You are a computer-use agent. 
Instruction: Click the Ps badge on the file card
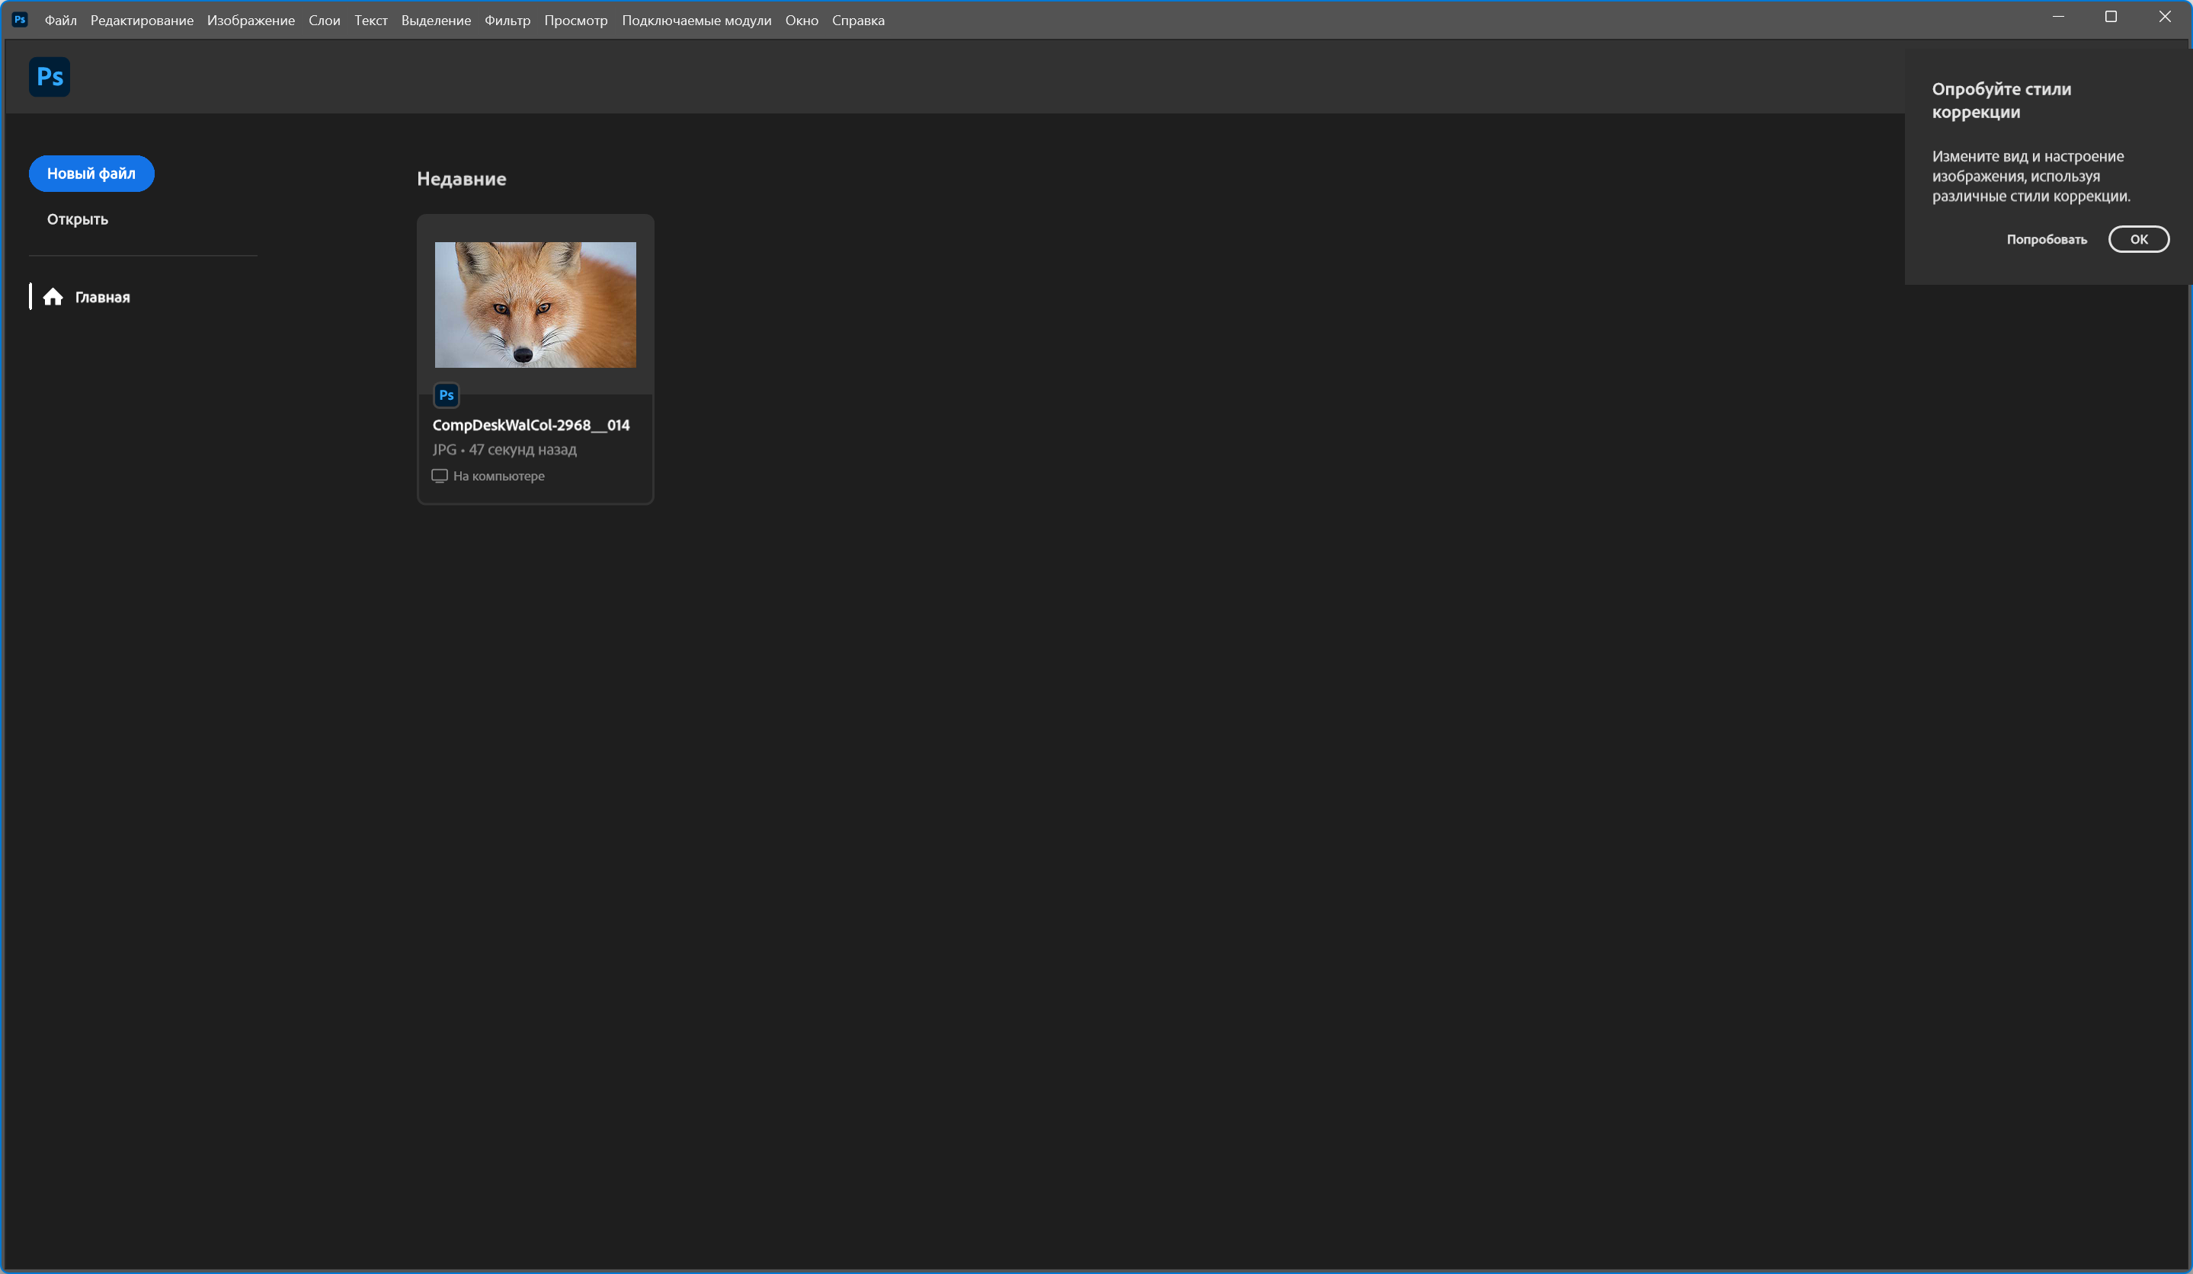click(447, 396)
